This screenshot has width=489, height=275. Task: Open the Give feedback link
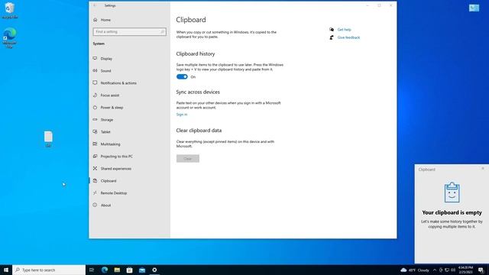coord(348,37)
